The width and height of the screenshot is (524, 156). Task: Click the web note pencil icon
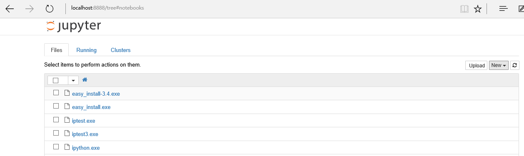[521, 8]
